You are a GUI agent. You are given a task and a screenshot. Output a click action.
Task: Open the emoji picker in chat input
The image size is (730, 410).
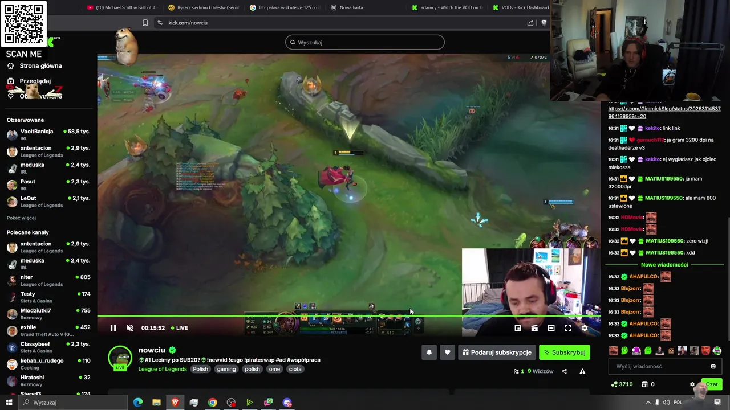click(x=713, y=367)
